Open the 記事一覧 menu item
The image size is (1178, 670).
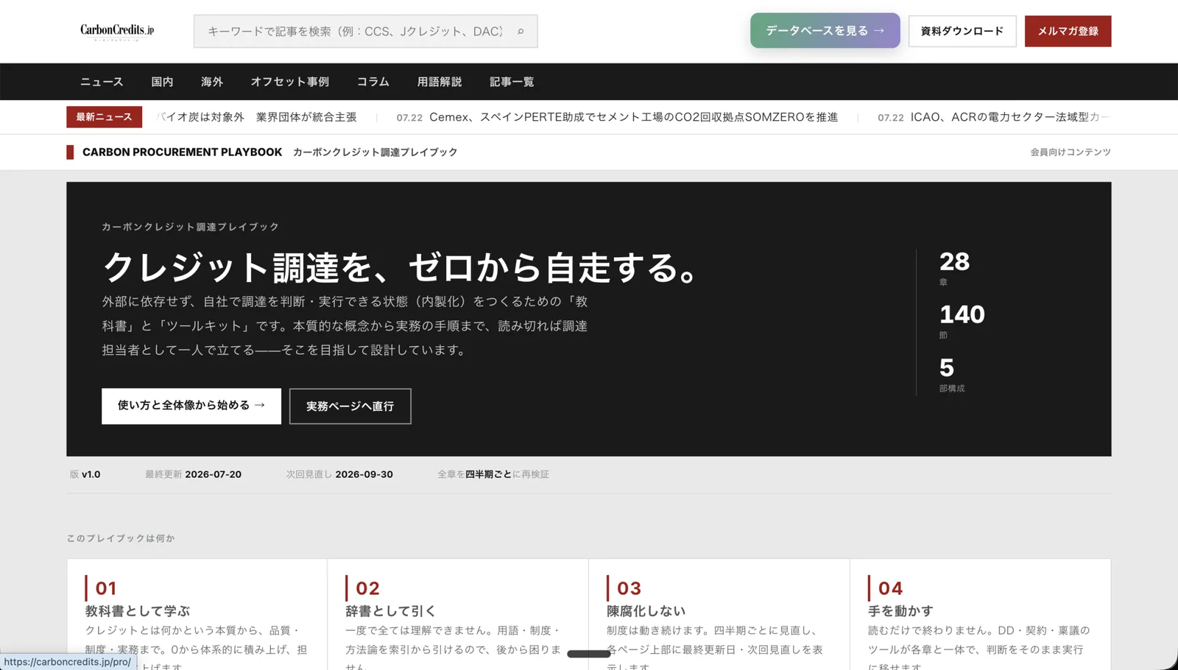pyautogui.click(x=512, y=82)
